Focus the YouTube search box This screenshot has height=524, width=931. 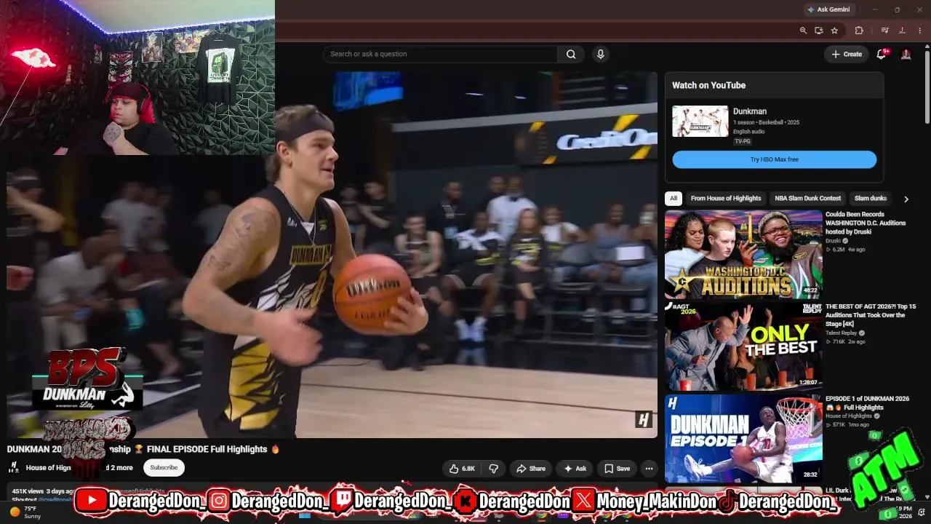tap(441, 54)
